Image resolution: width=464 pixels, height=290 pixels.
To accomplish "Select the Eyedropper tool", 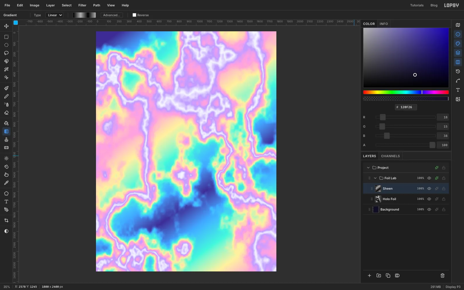I will click(6, 183).
